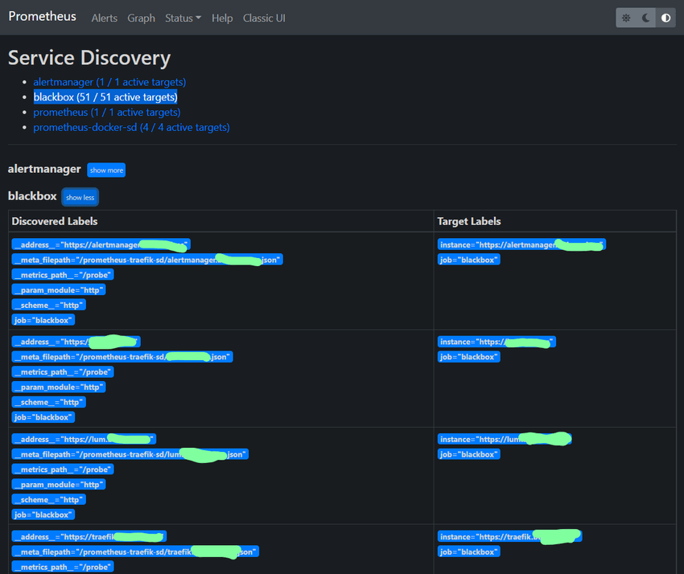Jump to alertmanager (1 / 1 active targets)
The width and height of the screenshot is (684, 574).
point(109,82)
